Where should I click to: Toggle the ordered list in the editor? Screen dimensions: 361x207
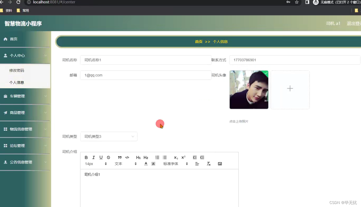pyautogui.click(x=157, y=157)
